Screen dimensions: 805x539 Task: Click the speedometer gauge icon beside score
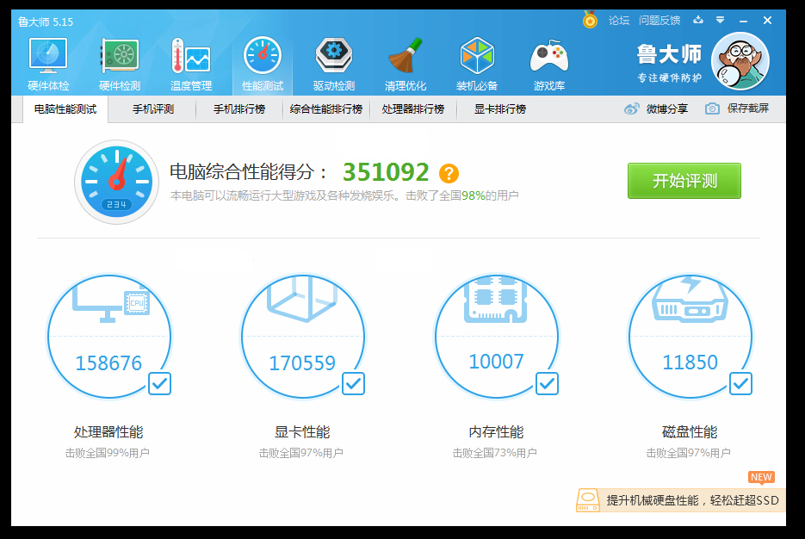(116, 182)
